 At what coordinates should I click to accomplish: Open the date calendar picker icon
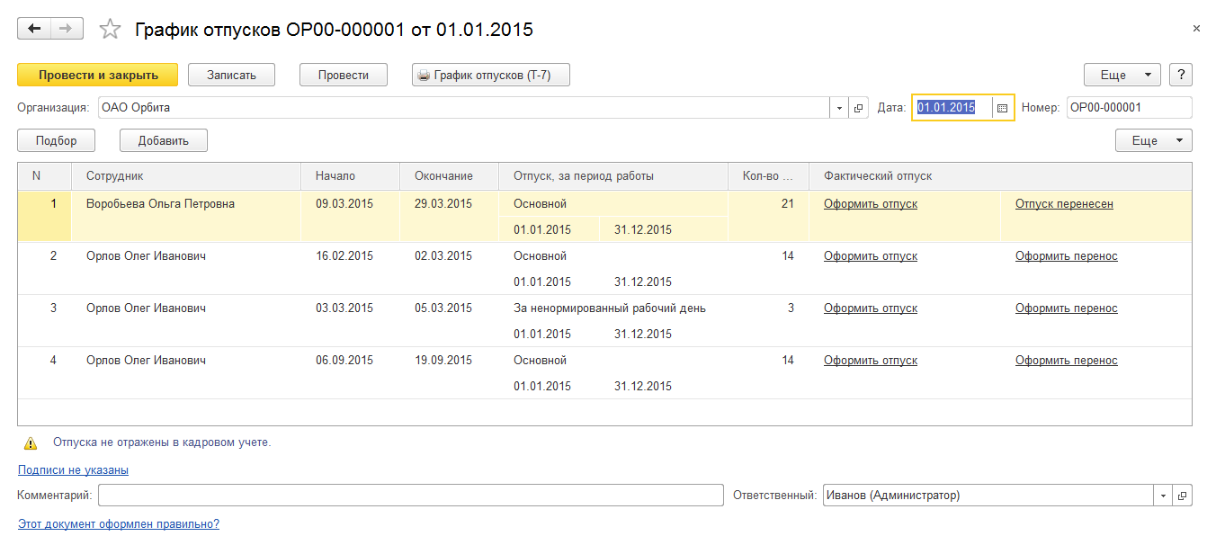[1003, 108]
